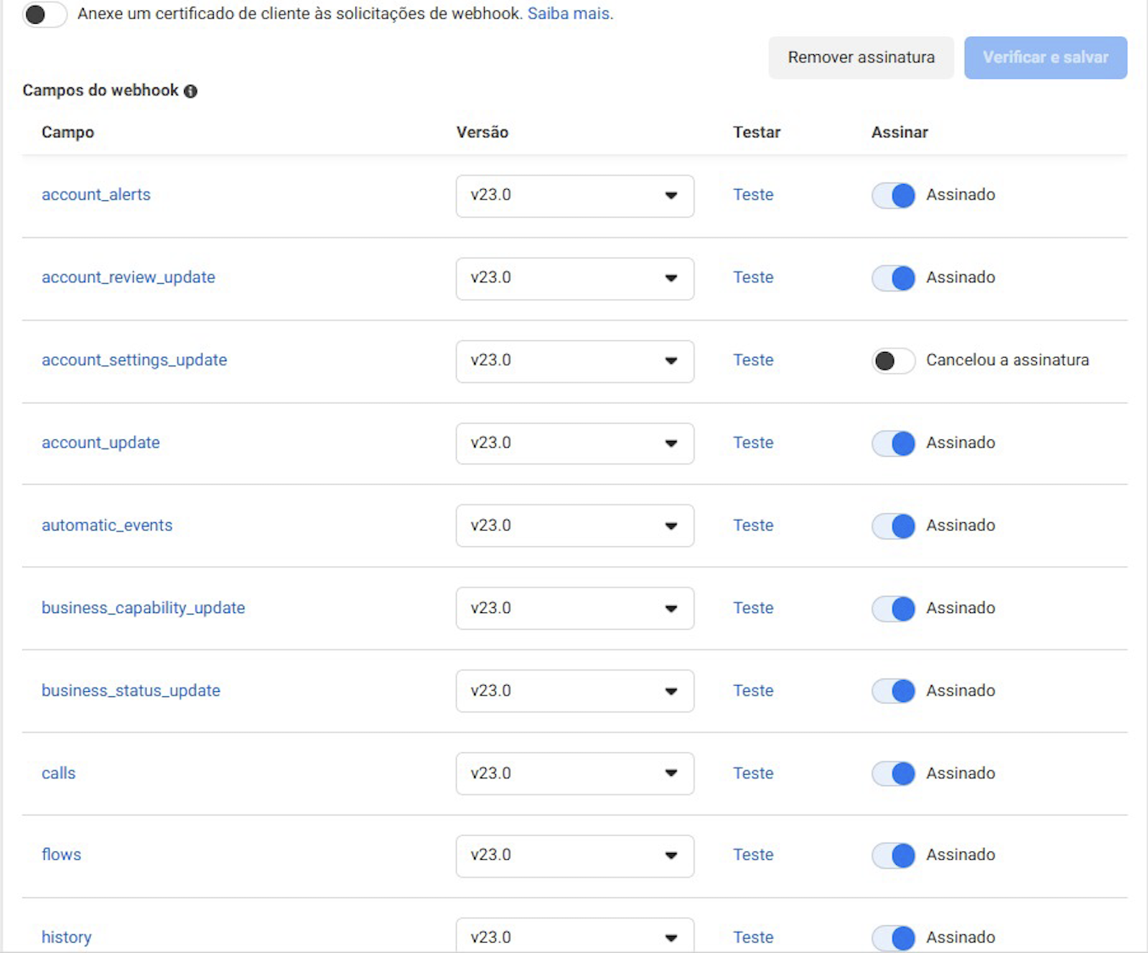Toggle off automatic_events subscription

[x=893, y=527]
